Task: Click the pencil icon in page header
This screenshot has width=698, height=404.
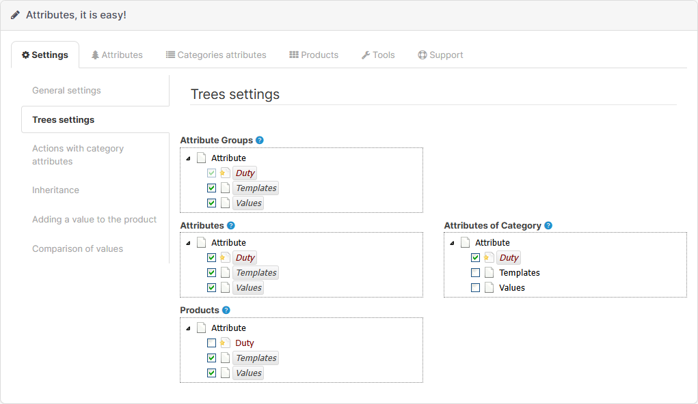Action: click(x=15, y=15)
